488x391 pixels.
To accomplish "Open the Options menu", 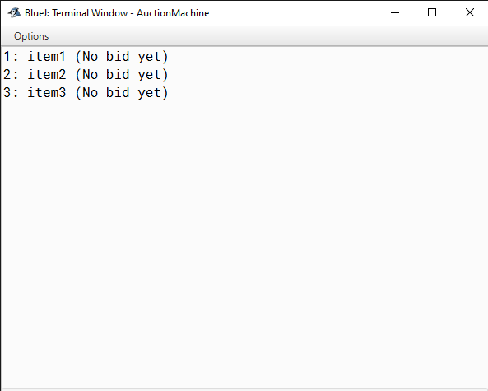I will [31, 36].
